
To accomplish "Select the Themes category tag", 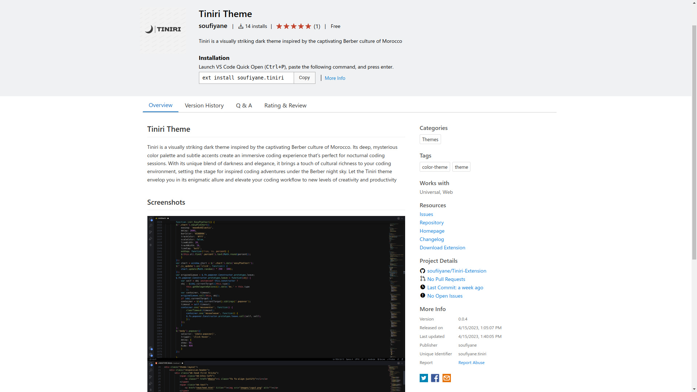I will [x=430, y=139].
